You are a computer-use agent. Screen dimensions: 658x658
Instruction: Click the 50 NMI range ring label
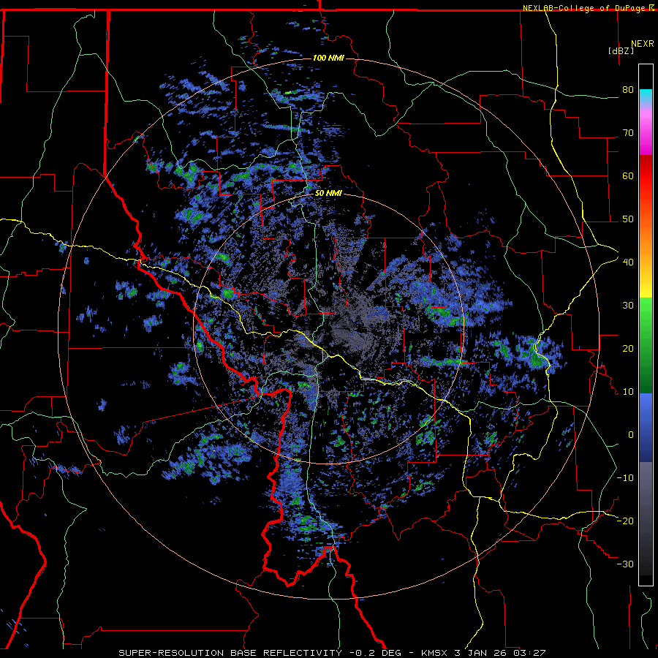point(328,194)
